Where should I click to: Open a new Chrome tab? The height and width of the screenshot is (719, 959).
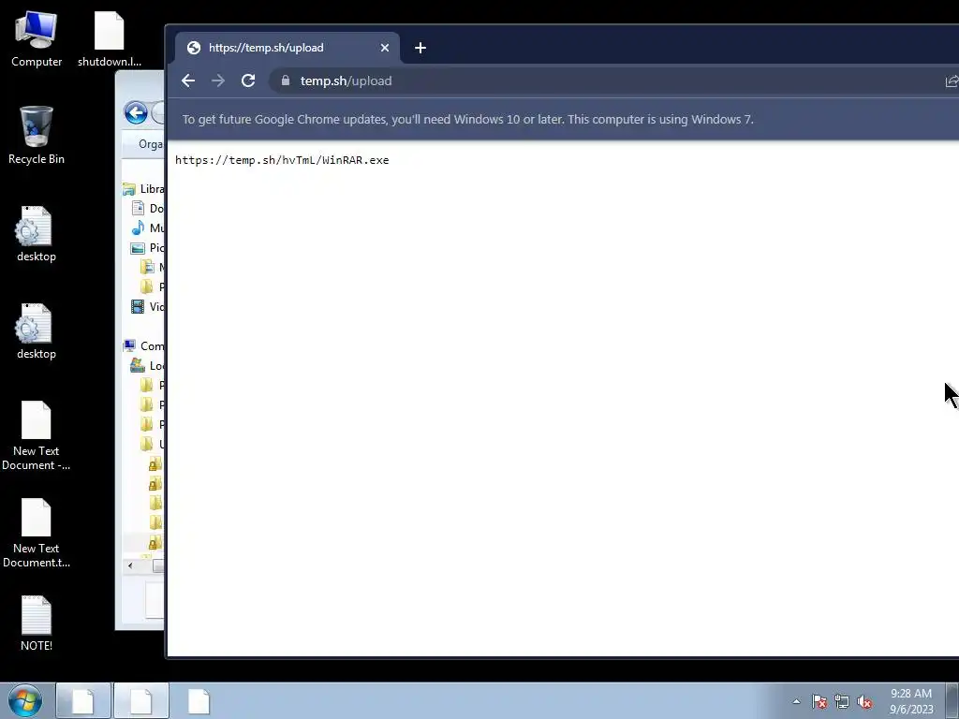click(420, 48)
